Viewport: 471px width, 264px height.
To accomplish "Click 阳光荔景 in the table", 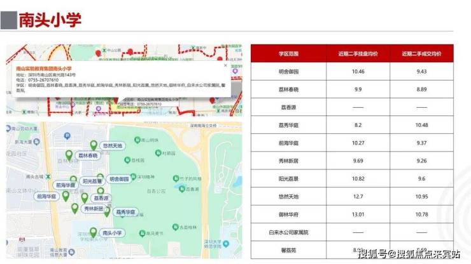I will click(x=288, y=178).
